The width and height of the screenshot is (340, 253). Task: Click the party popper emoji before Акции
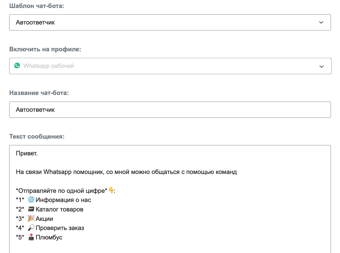pos(31,219)
